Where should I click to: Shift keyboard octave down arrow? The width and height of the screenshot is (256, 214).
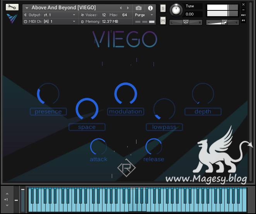(x=7, y=206)
